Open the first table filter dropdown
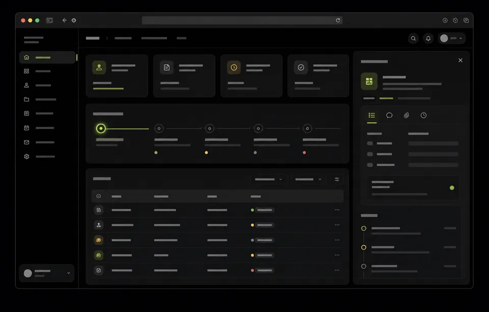Image resolution: width=489 pixels, height=312 pixels. pyautogui.click(x=268, y=179)
